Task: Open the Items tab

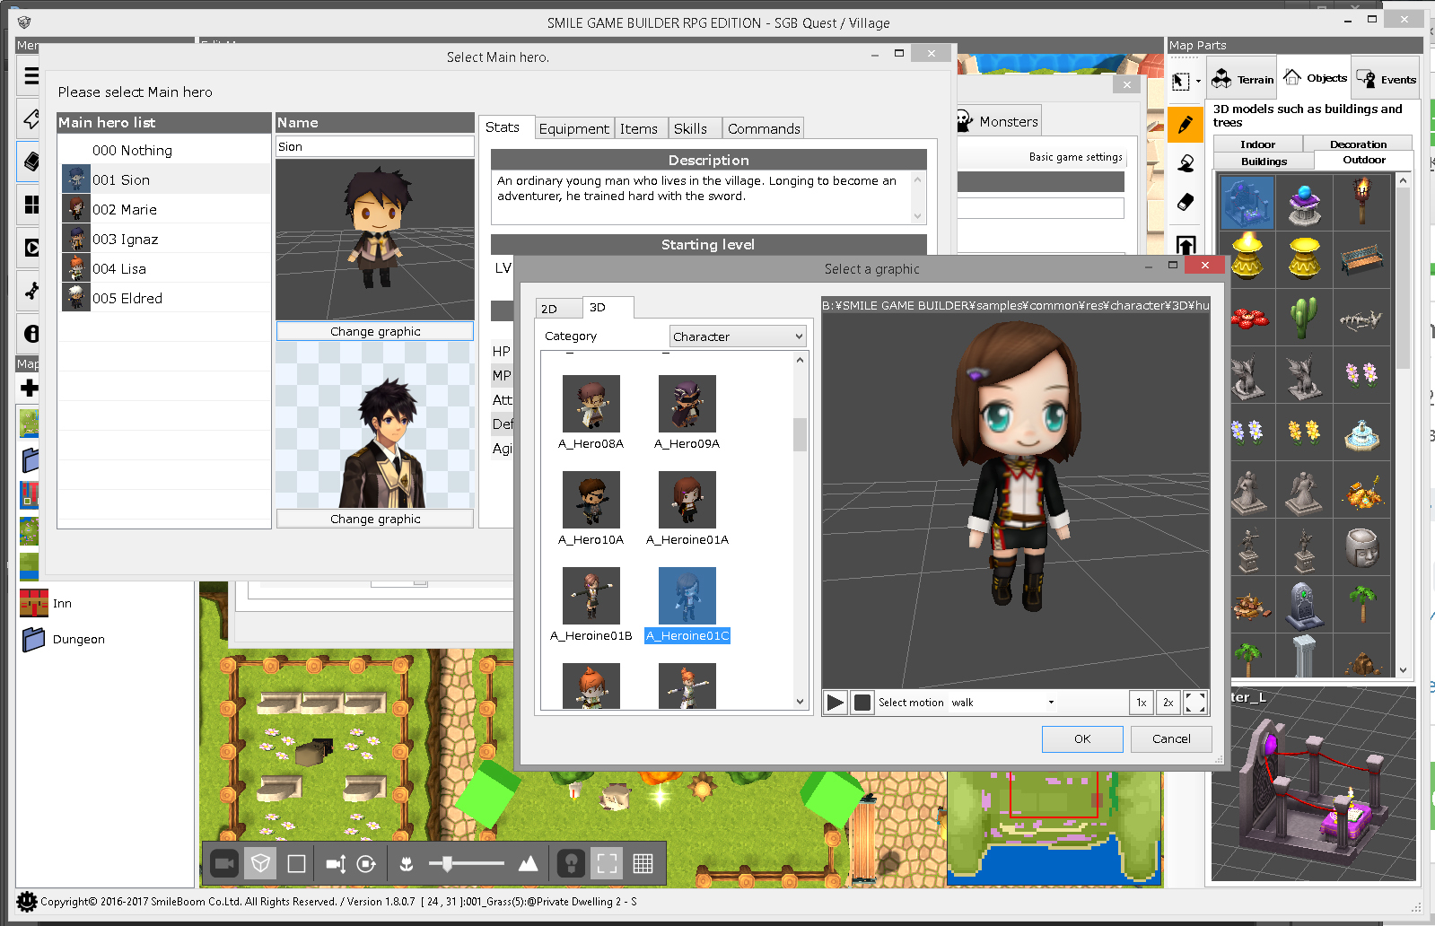Action: coord(639,128)
